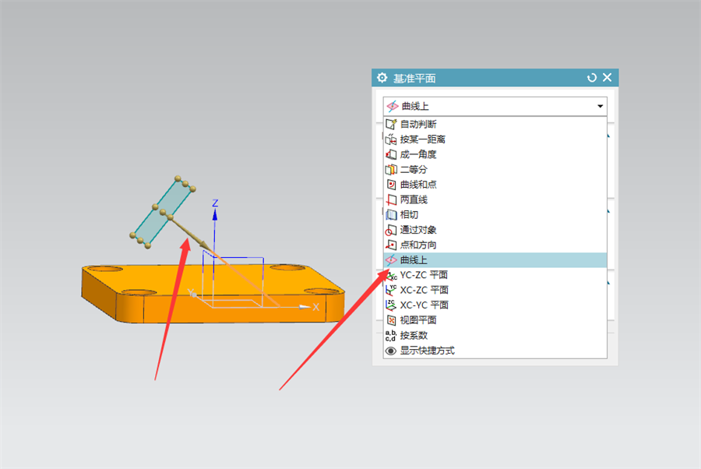This screenshot has width=701, height=469.
Task: Choose 相切 plane type
Action: (495, 215)
